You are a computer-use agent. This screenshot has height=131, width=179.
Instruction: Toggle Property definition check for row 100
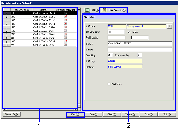66,13
